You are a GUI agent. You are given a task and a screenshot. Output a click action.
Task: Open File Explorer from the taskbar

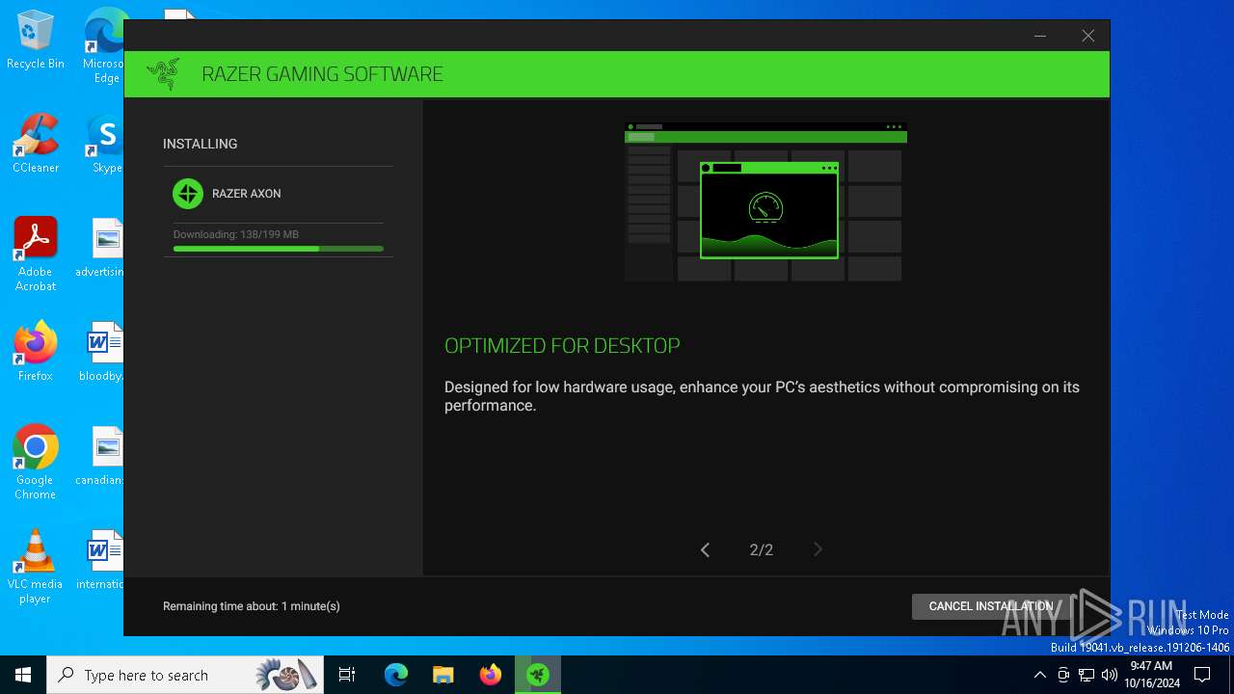tap(443, 675)
